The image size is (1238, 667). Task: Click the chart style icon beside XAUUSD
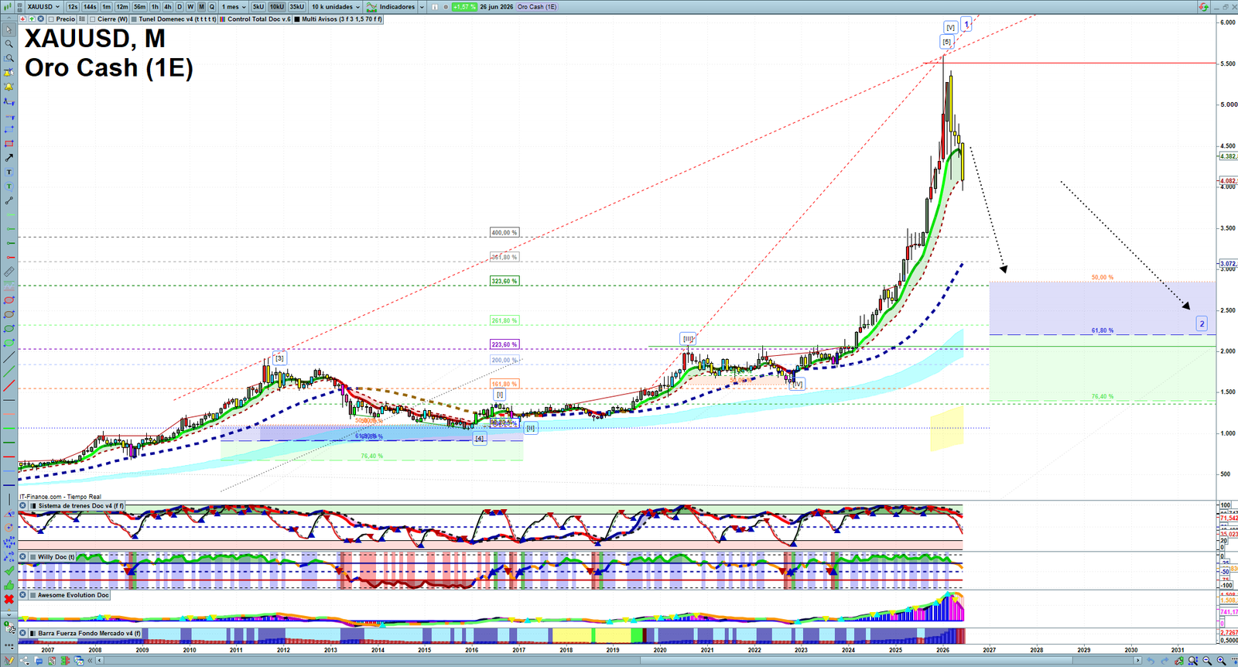pos(9,7)
